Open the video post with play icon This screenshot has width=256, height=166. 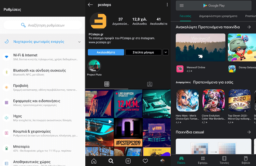99,132
